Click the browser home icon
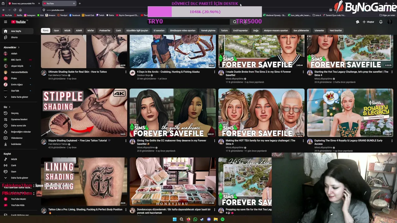Screen dimensions: 397x223 pos(20,10)
